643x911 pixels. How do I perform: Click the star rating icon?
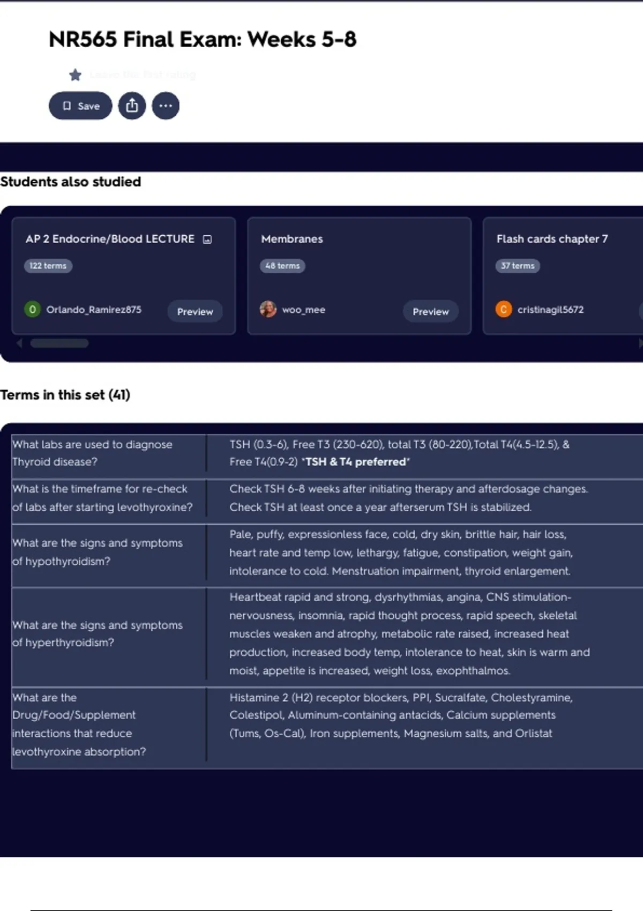click(x=75, y=75)
